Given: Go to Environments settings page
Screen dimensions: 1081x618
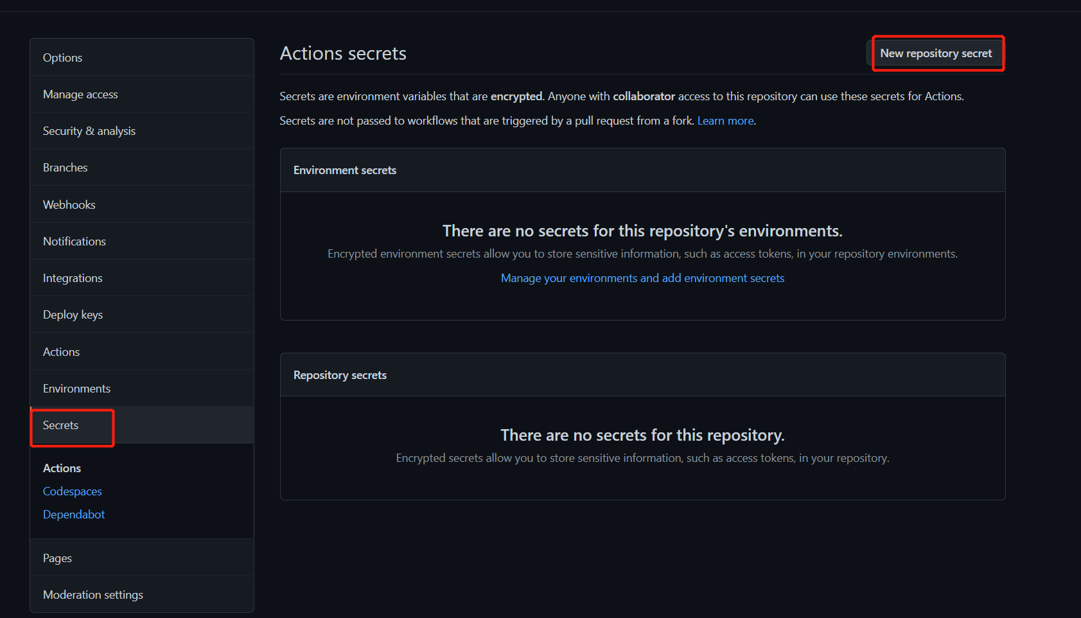Looking at the screenshot, I should pos(76,389).
